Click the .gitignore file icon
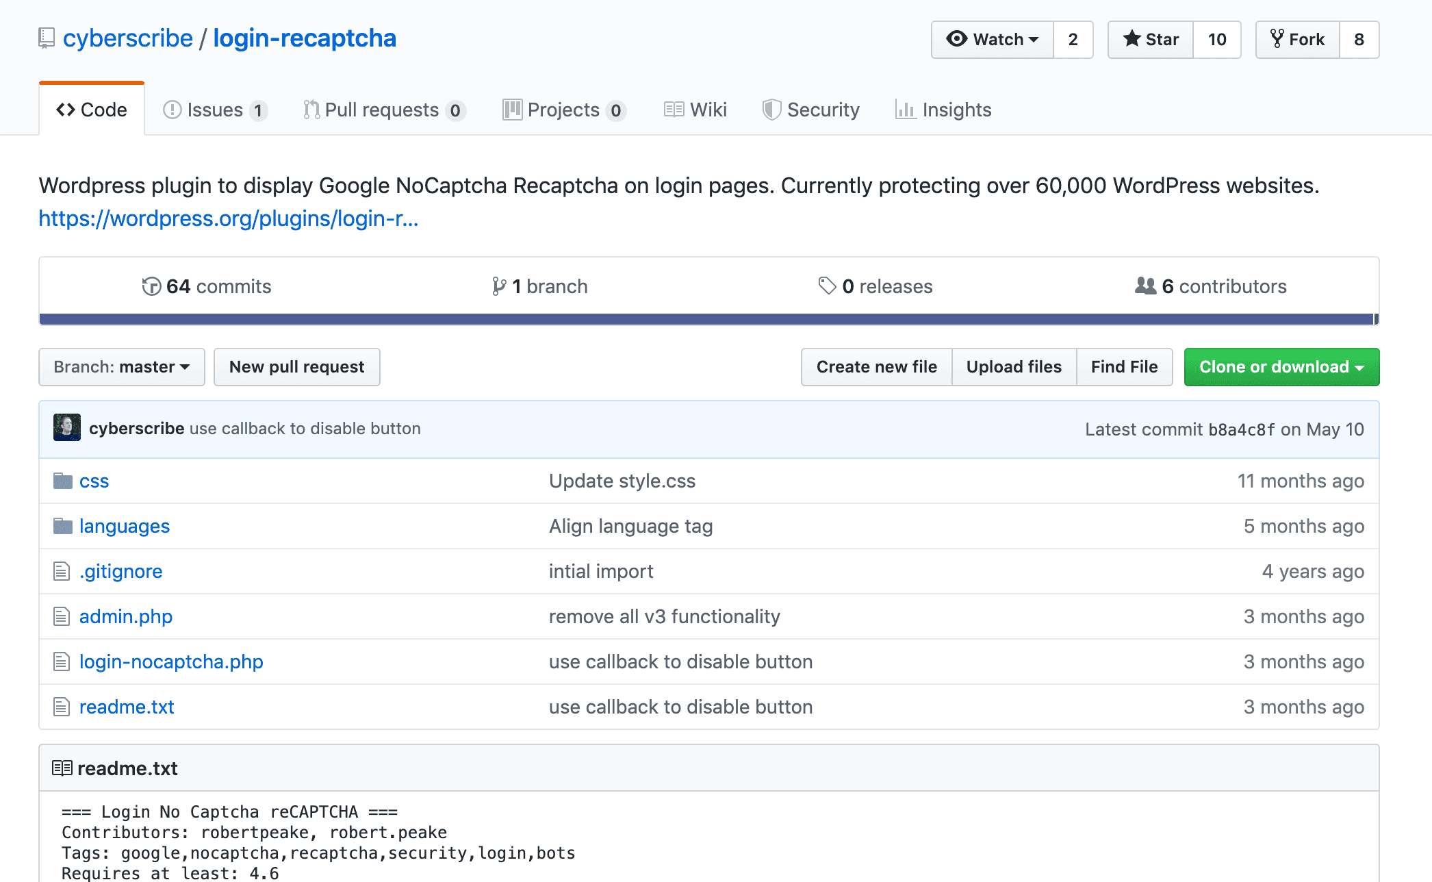 pos(62,571)
